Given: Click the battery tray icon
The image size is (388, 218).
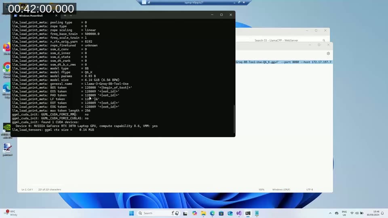Looking at the screenshot, I should [x=362, y=213].
